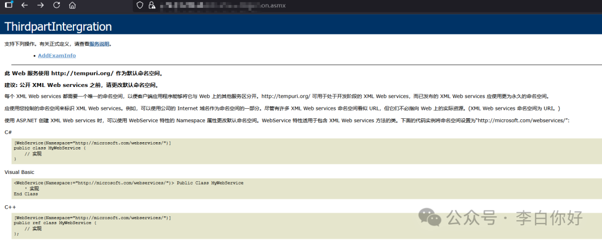Click the WeChat logo in the watermark
Viewport: 602px width, 242px height.
429,217
